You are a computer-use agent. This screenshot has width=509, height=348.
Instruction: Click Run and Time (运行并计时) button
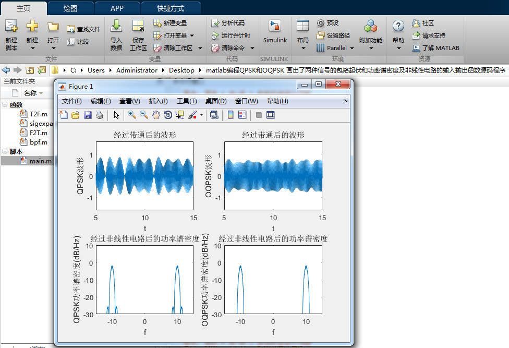[231, 35]
